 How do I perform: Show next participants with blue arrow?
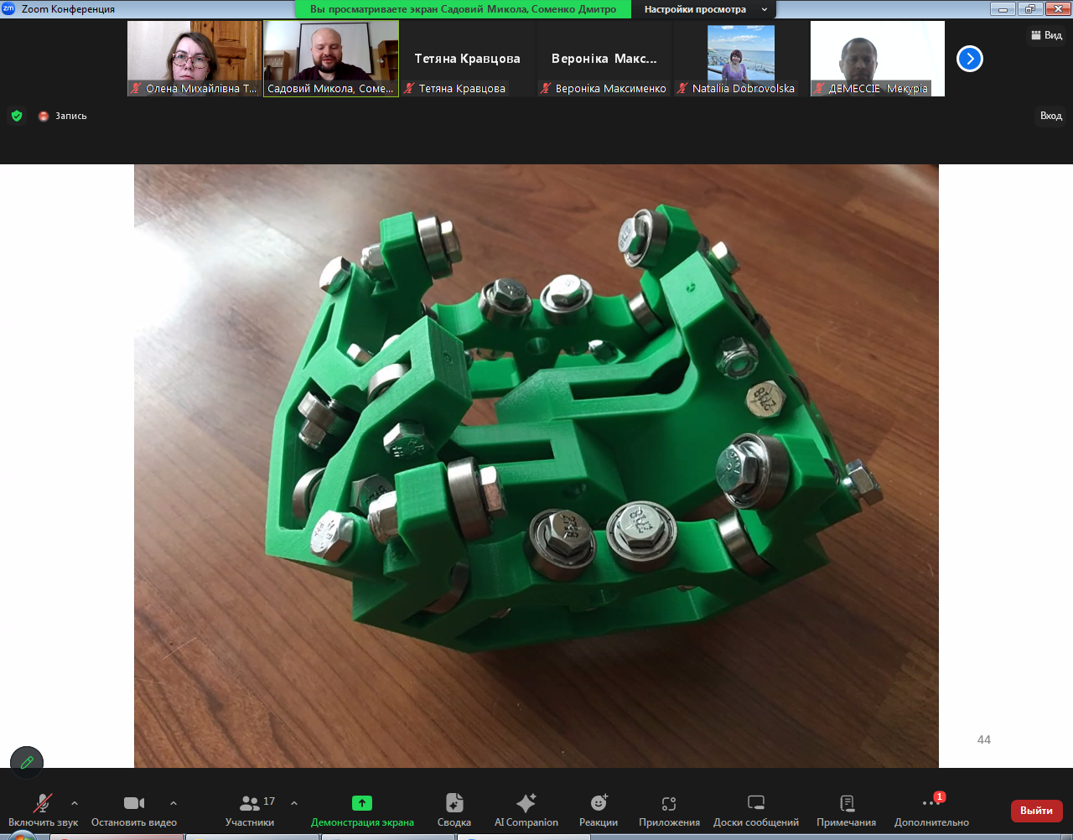click(969, 59)
